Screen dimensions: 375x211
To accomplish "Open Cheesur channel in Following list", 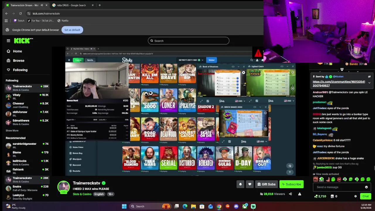I will [x=27, y=105].
